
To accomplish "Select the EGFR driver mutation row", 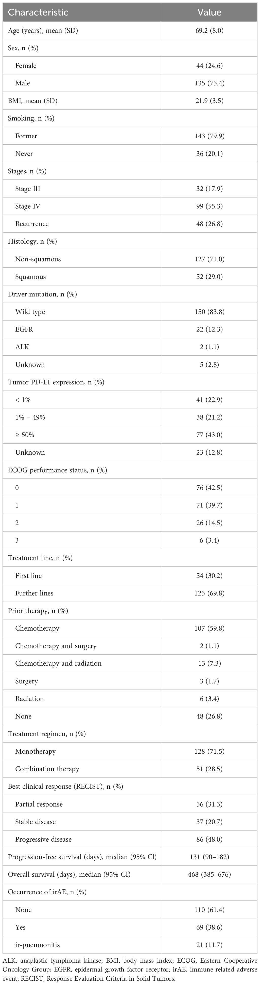I will coord(24,329).
